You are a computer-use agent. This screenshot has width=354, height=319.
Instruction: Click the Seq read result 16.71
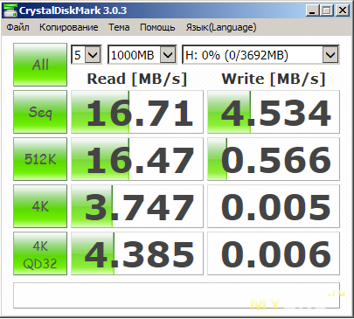tap(137, 112)
